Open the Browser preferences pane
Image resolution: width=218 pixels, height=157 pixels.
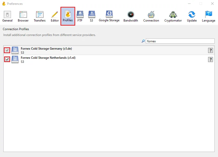(x=23, y=16)
